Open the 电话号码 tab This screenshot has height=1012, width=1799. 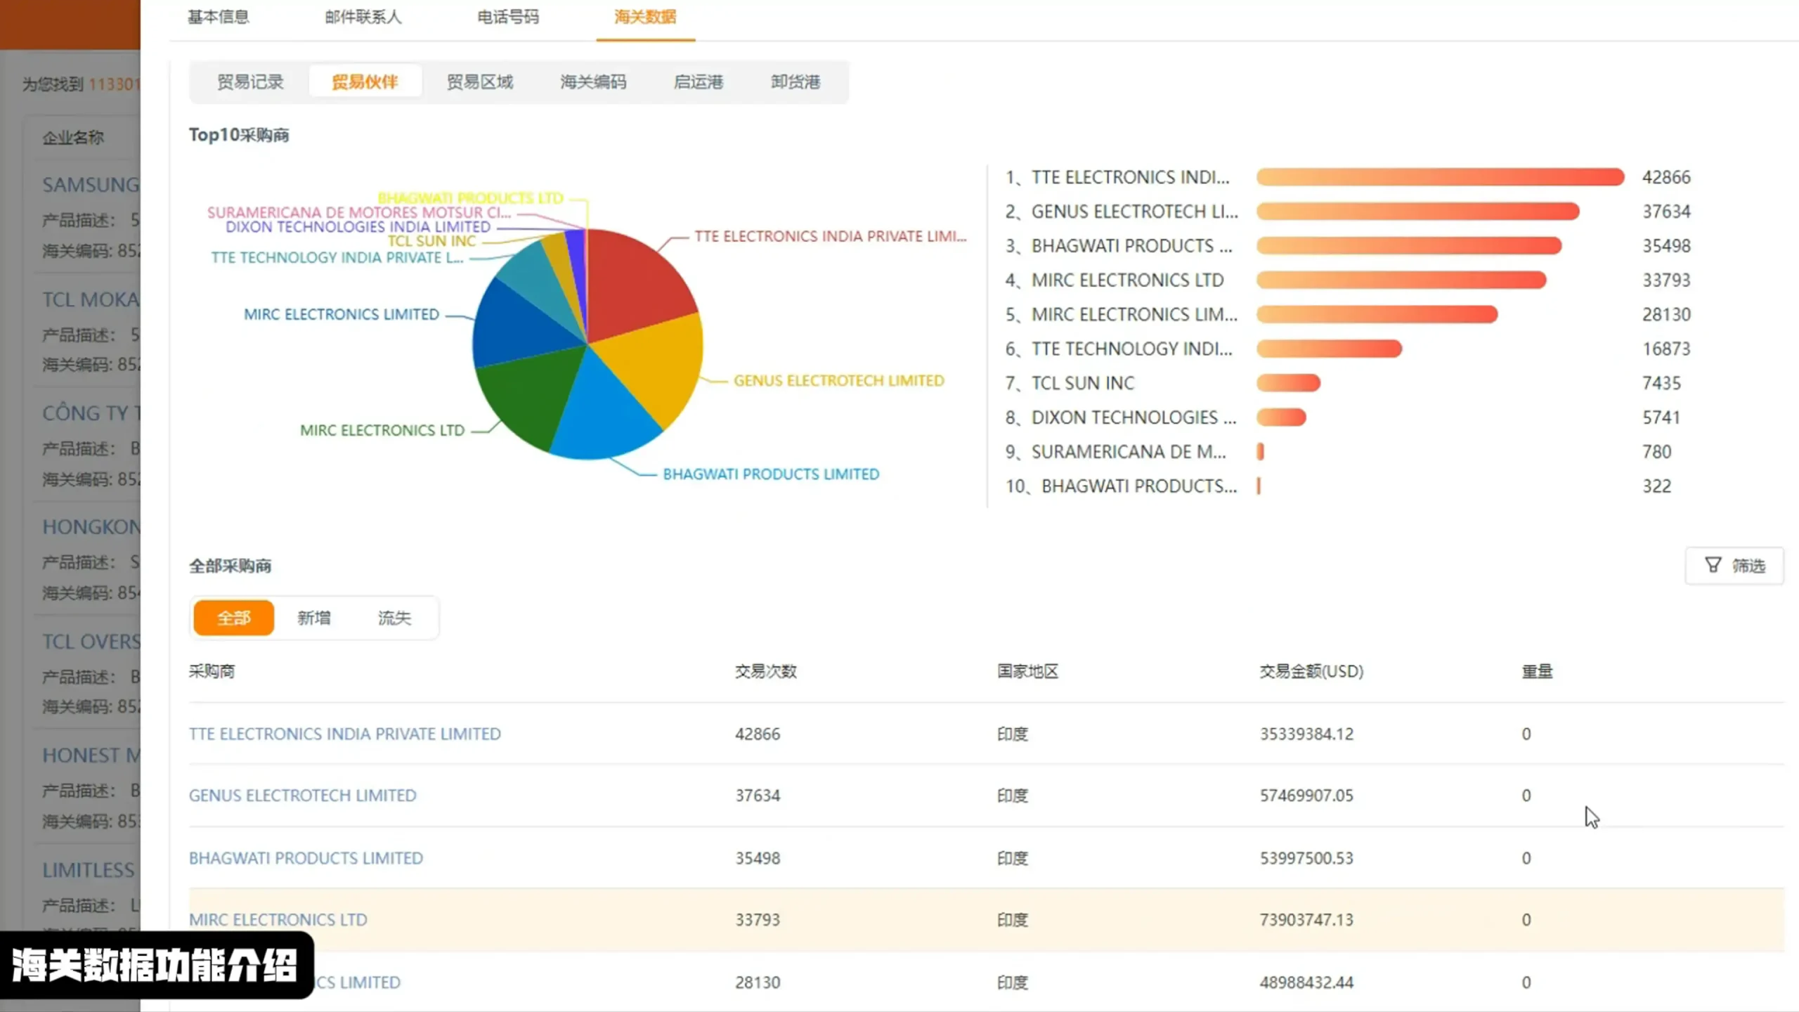pos(507,17)
